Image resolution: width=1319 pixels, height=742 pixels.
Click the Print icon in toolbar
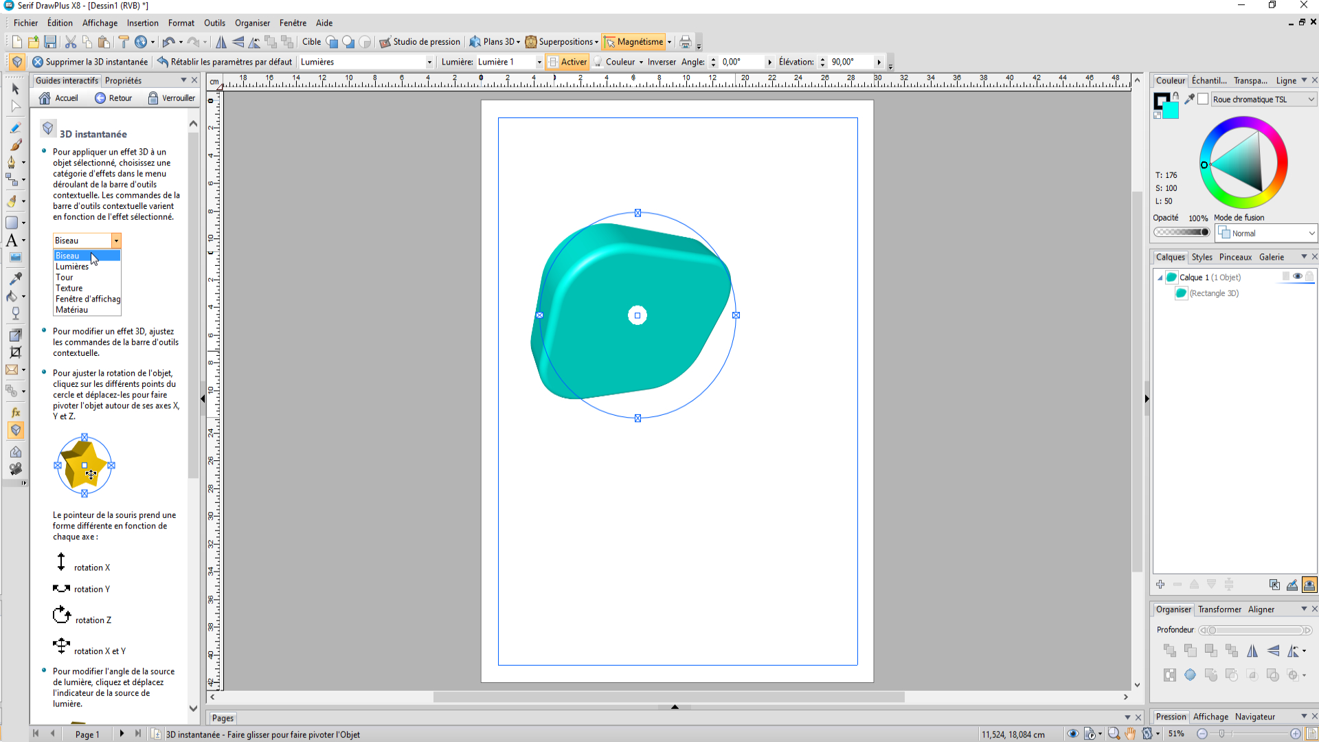click(685, 42)
